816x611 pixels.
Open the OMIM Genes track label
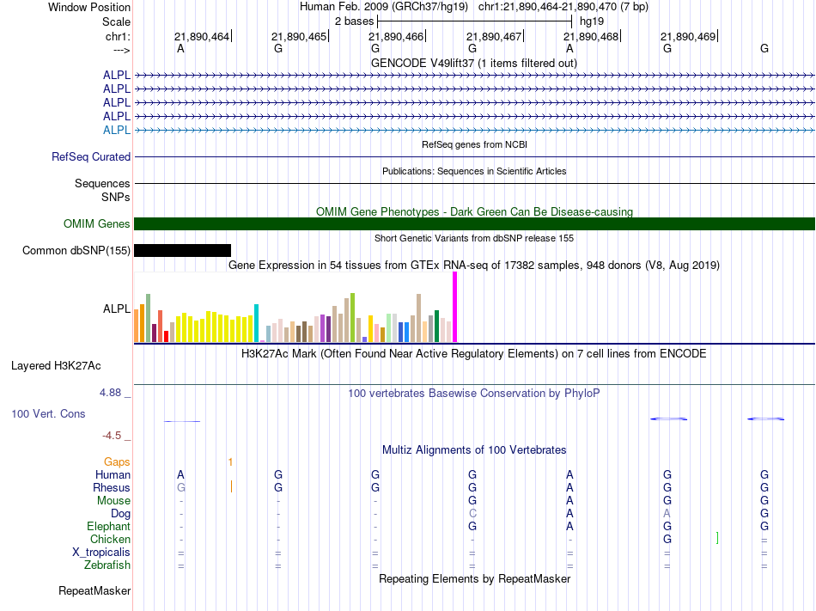tap(96, 224)
